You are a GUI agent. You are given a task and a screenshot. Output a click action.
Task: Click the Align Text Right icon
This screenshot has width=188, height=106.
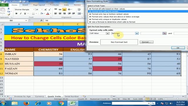[64, 14]
